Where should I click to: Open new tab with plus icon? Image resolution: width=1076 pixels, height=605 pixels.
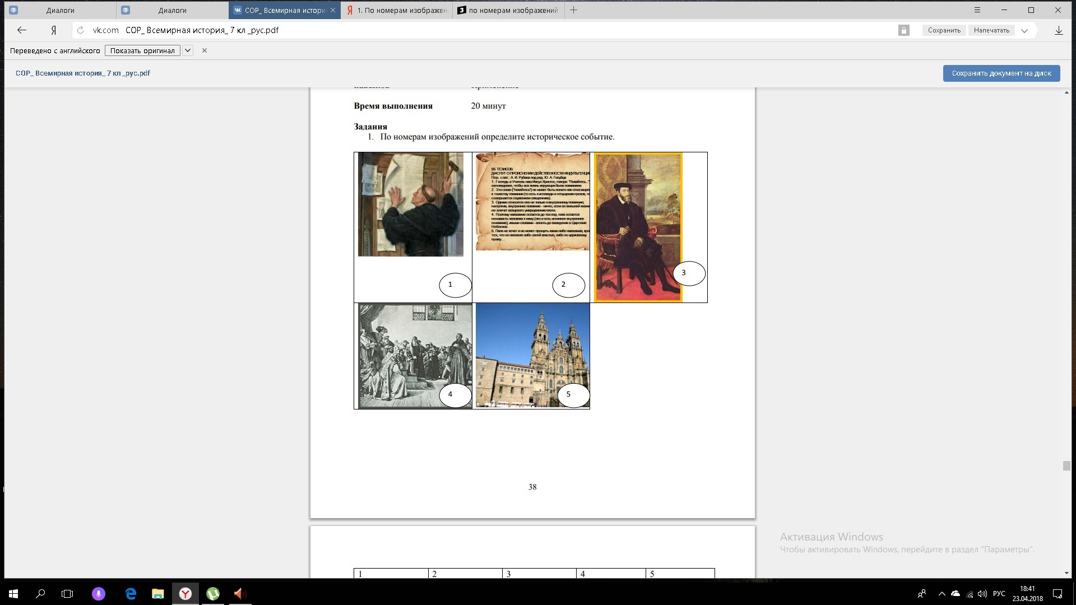(x=573, y=10)
